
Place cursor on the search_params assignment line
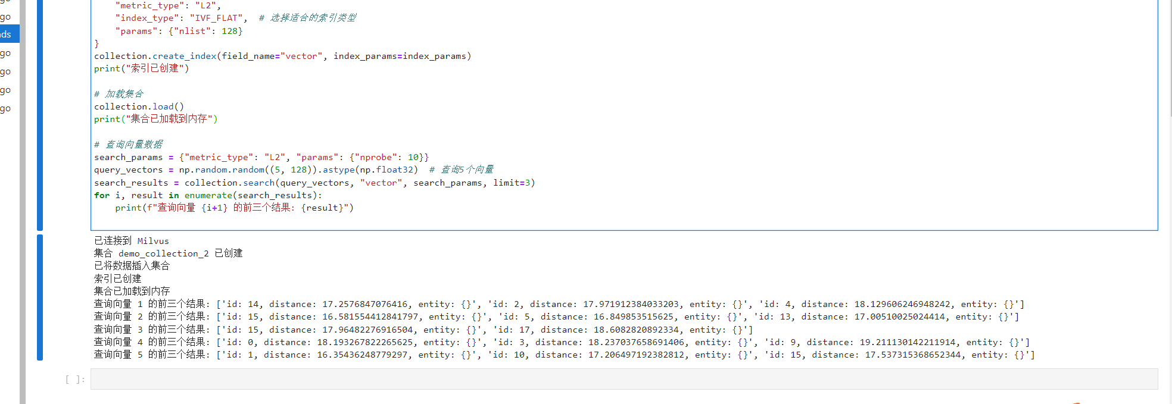261,157
